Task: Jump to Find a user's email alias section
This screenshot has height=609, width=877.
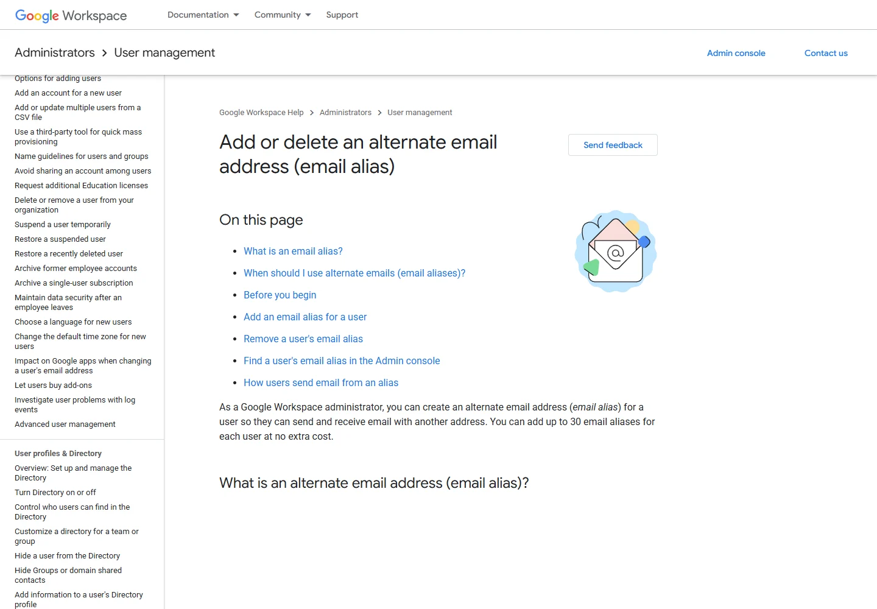Action: (342, 361)
